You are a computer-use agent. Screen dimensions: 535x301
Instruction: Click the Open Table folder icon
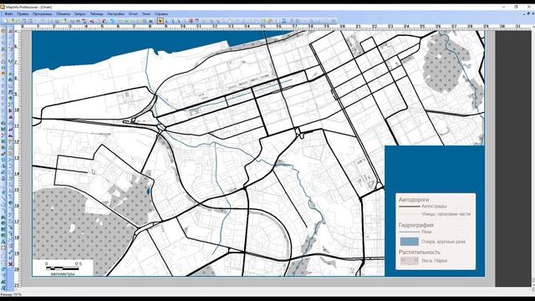(12, 21)
